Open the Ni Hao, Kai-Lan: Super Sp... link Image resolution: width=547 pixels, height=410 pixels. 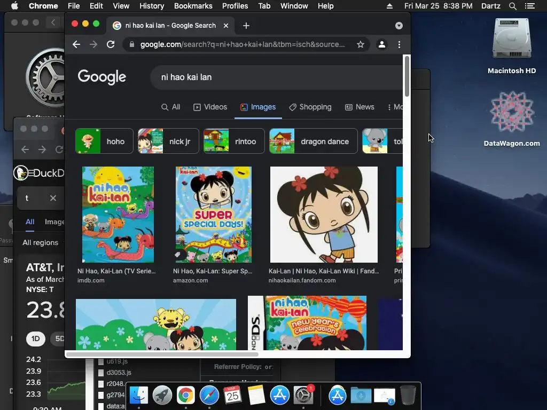213,271
